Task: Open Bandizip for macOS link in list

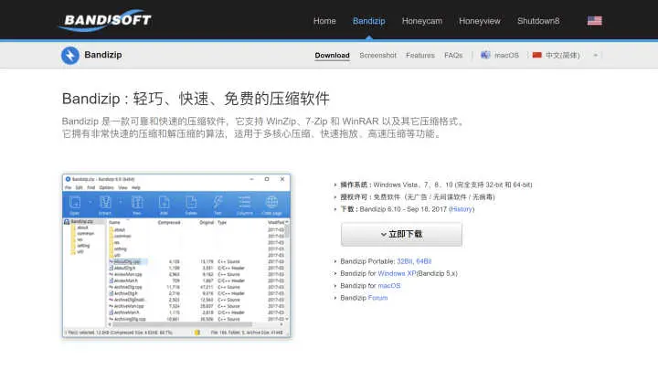Action: [389, 285]
